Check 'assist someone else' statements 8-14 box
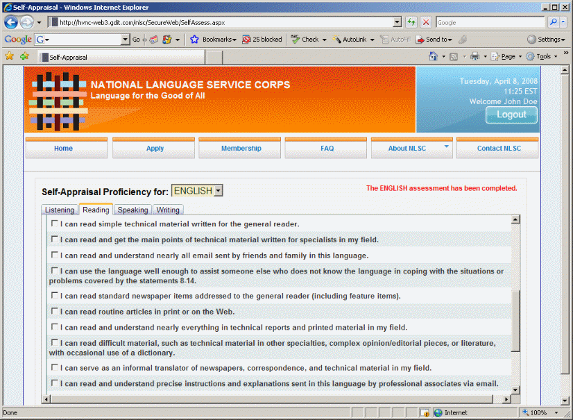 click(54, 270)
